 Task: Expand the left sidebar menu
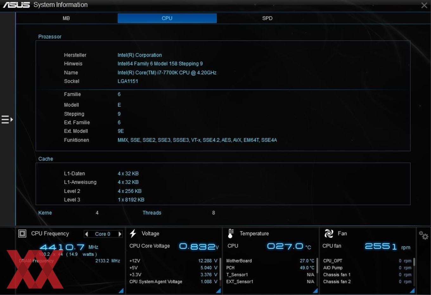click(x=7, y=120)
